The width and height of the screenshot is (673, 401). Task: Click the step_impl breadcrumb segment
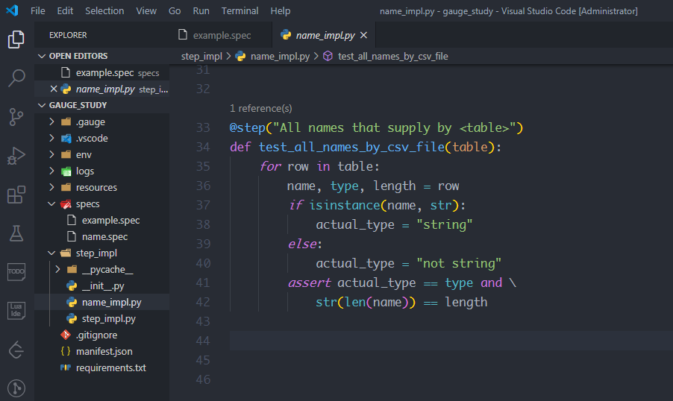point(201,56)
